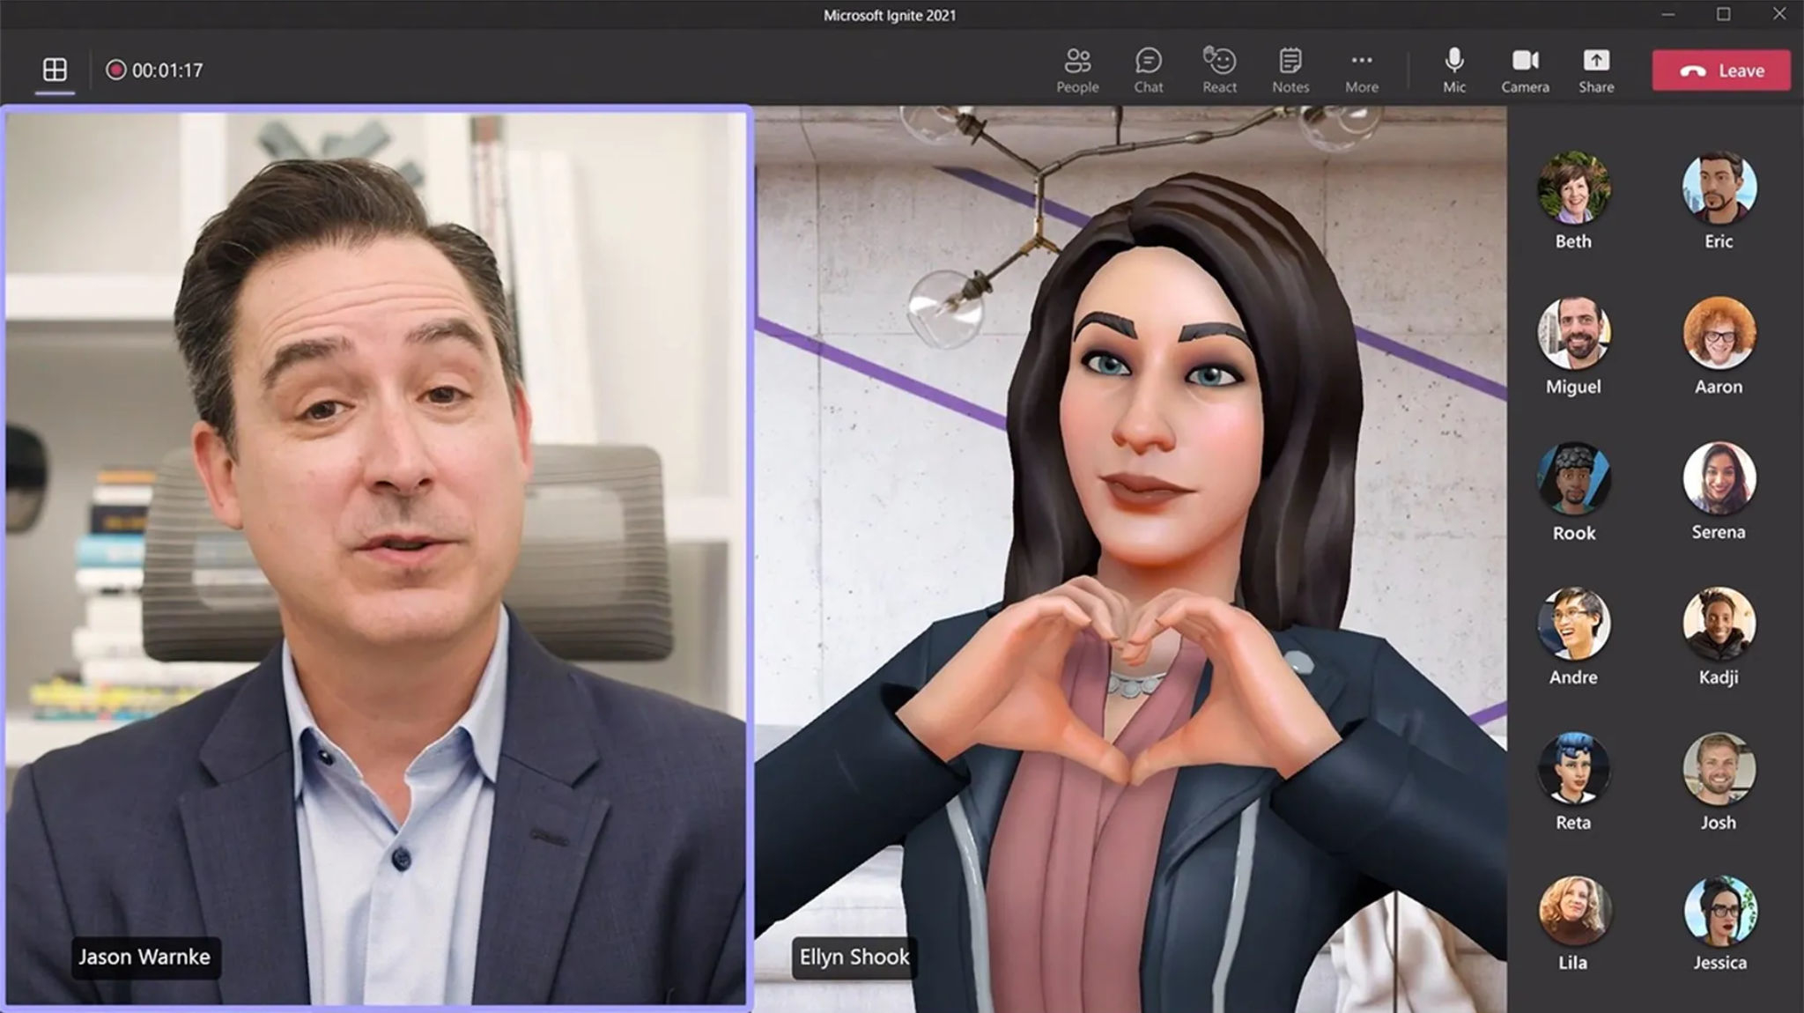Select Beth's participant avatar
The image size is (1804, 1013).
[1573, 188]
